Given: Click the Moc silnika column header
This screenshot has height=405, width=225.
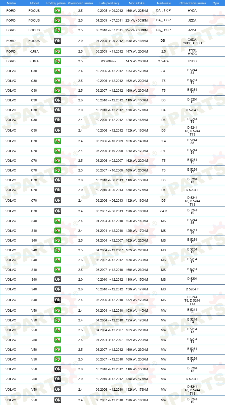Looking at the screenshot, I should click(137, 3).
